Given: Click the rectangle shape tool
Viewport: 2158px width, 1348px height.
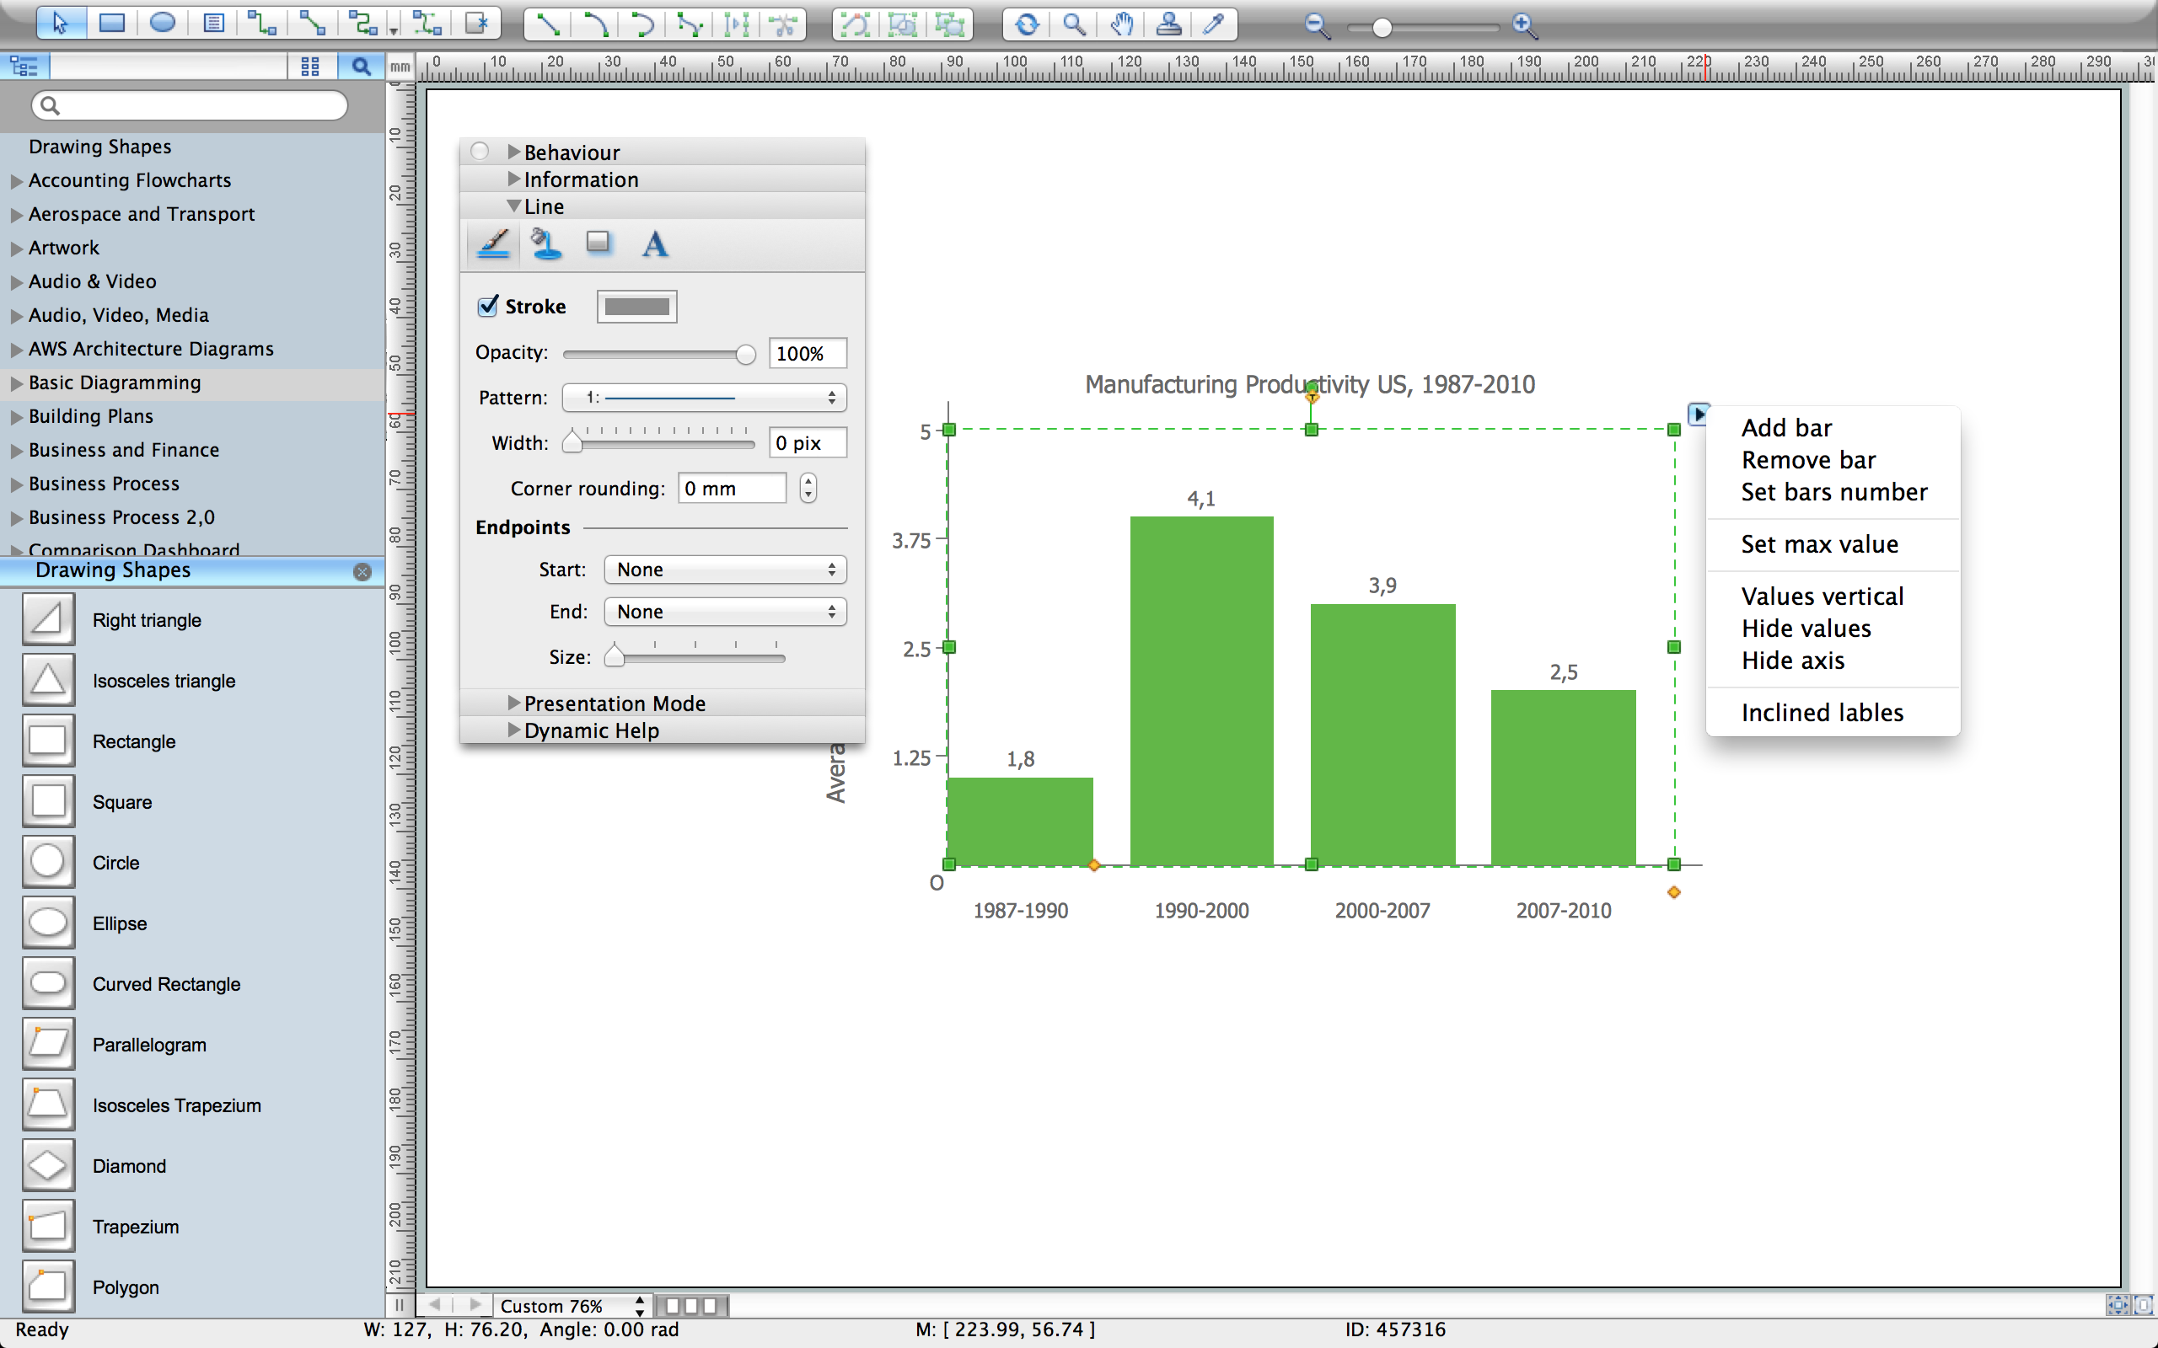Looking at the screenshot, I should click(46, 741).
